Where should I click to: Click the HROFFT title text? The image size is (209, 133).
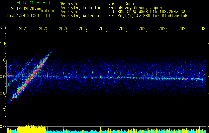[34, 3]
